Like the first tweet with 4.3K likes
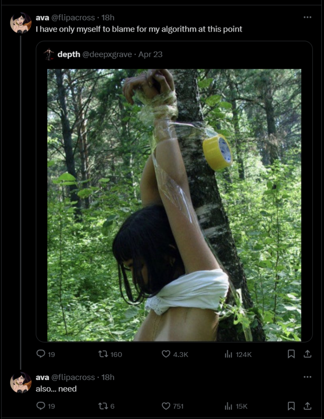This screenshot has height=419, width=324. [166, 354]
